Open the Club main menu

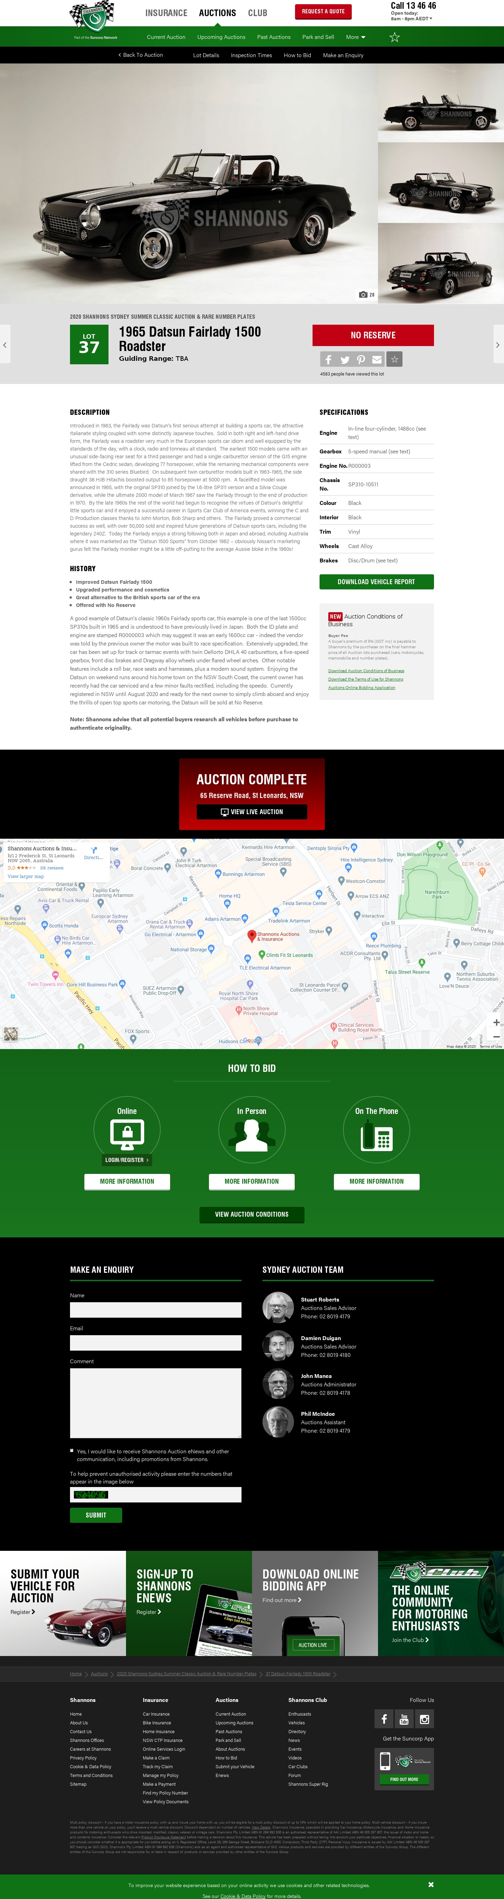tap(258, 13)
